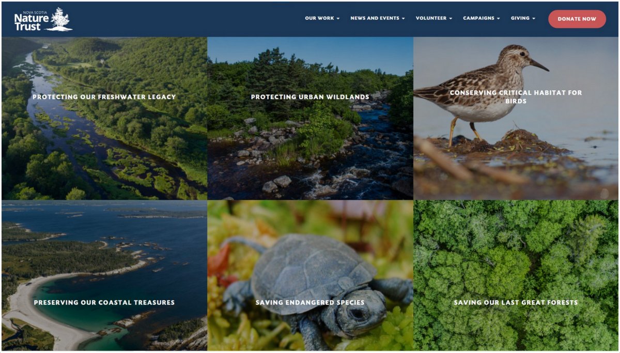Open the Our Work menu

coord(319,19)
